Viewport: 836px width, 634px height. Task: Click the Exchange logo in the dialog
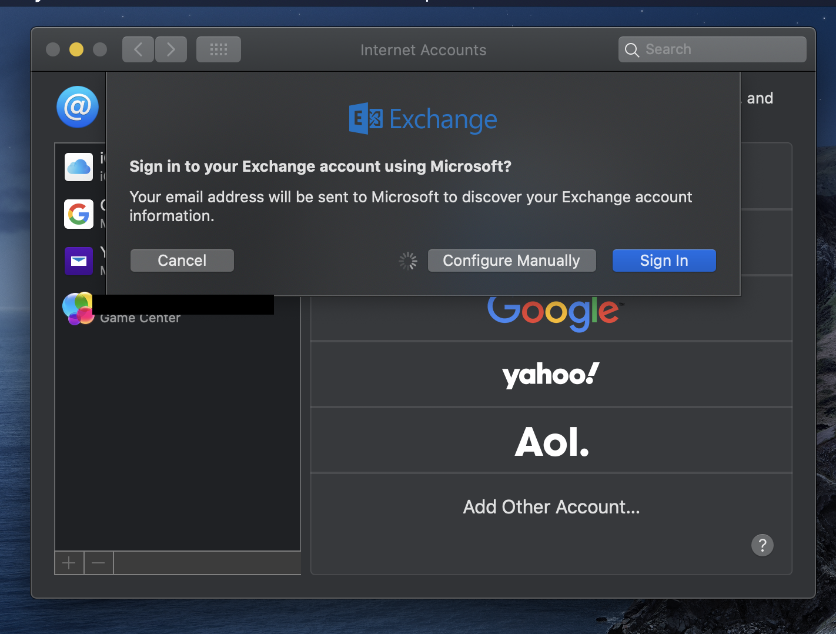click(x=423, y=119)
